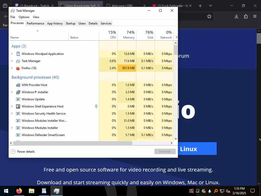Expand the Windows Shell Experience Host row

coord(12,106)
